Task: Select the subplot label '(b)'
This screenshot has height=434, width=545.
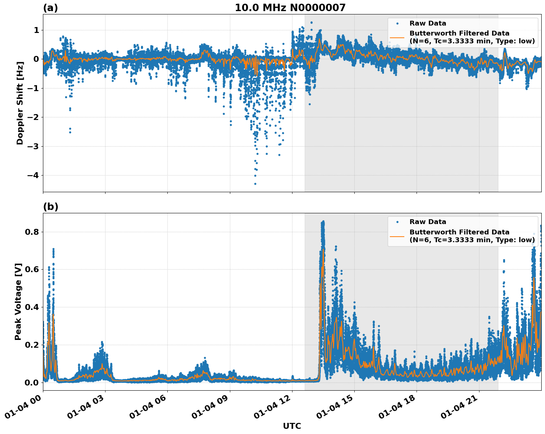Action: pos(51,206)
